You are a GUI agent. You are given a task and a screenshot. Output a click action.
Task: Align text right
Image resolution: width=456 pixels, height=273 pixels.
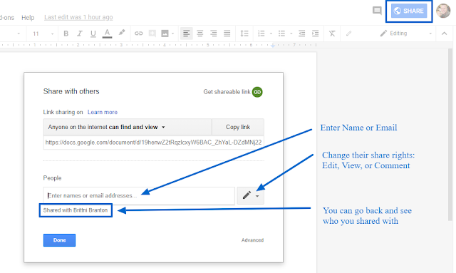tap(214, 34)
